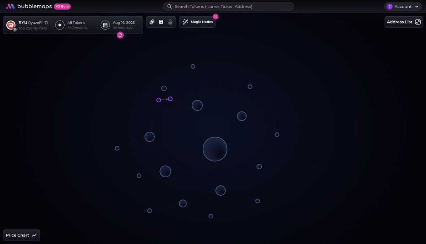The image size is (426, 244).
Task: Open the Price Chart panel
Action: pos(21,235)
